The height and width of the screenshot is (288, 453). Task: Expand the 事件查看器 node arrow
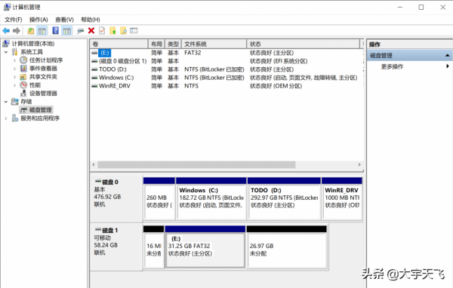coord(14,69)
